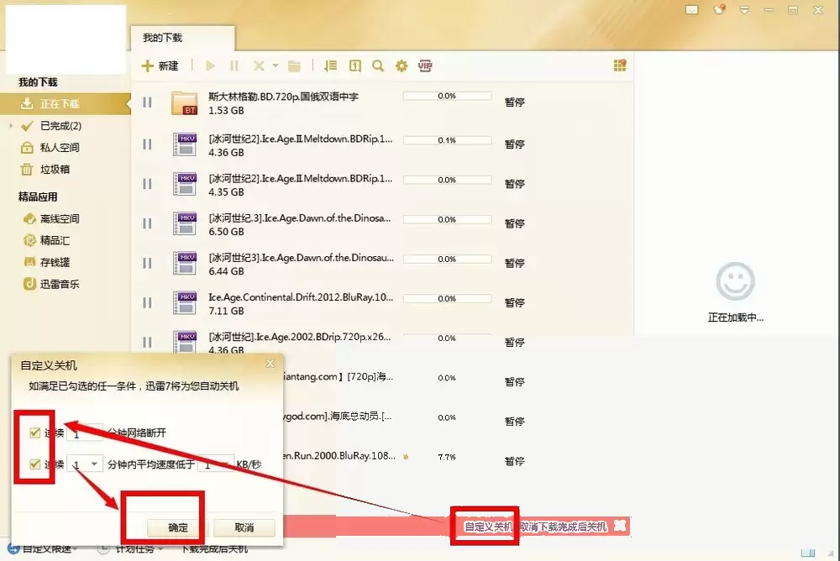840x561 pixels.
Task: Click progress bar of 斯大林格勒 task
Action: 448,96
